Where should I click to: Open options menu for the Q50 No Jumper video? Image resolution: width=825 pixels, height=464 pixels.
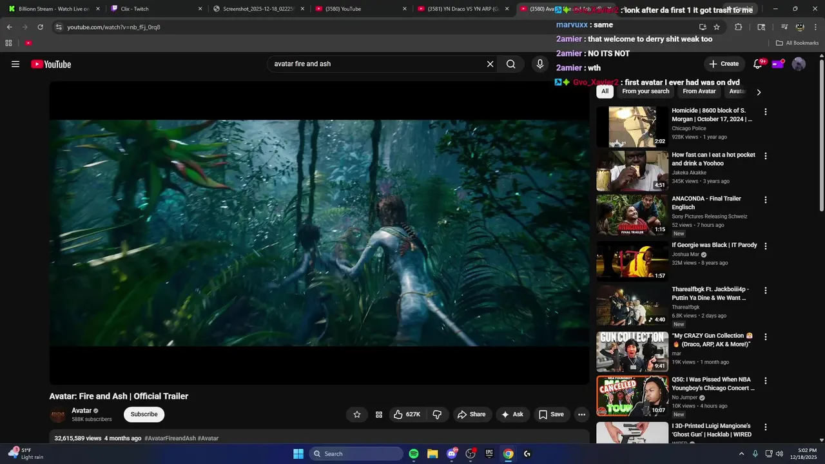click(x=766, y=381)
